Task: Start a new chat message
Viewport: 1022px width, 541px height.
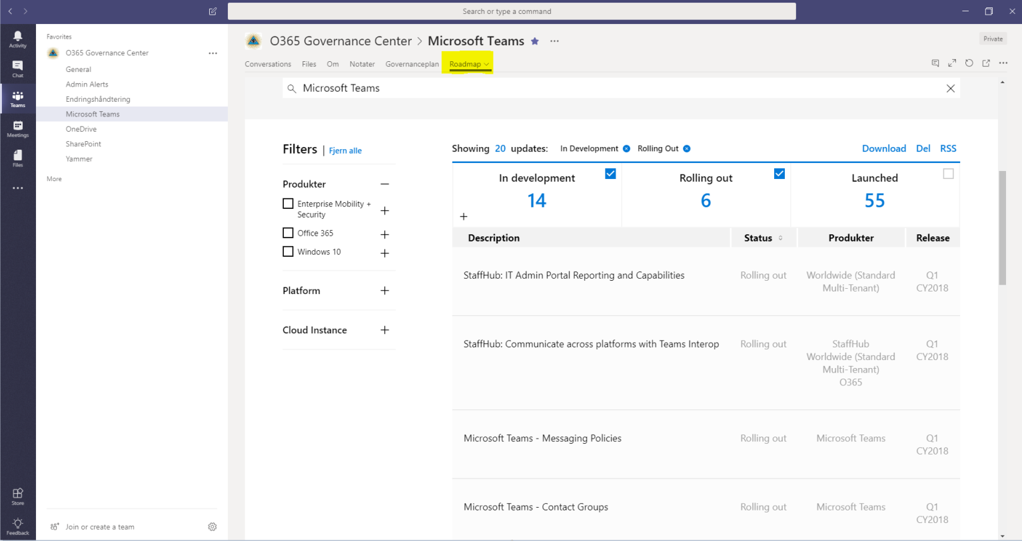Action: click(212, 11)
